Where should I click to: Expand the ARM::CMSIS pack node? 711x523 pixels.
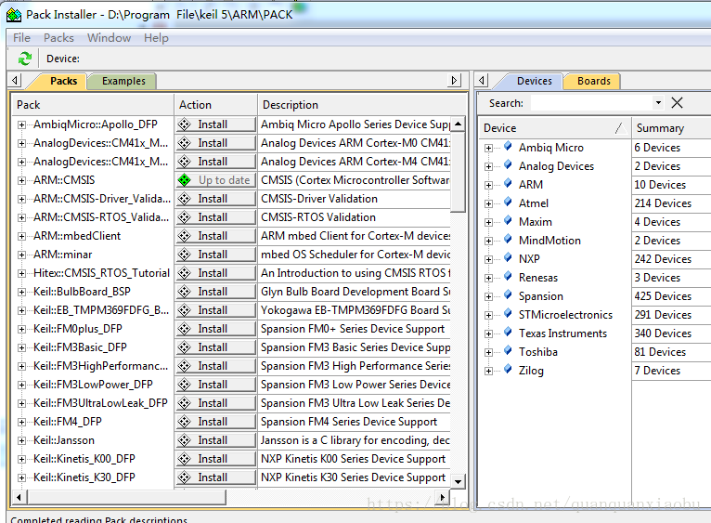tap(21, 181)
